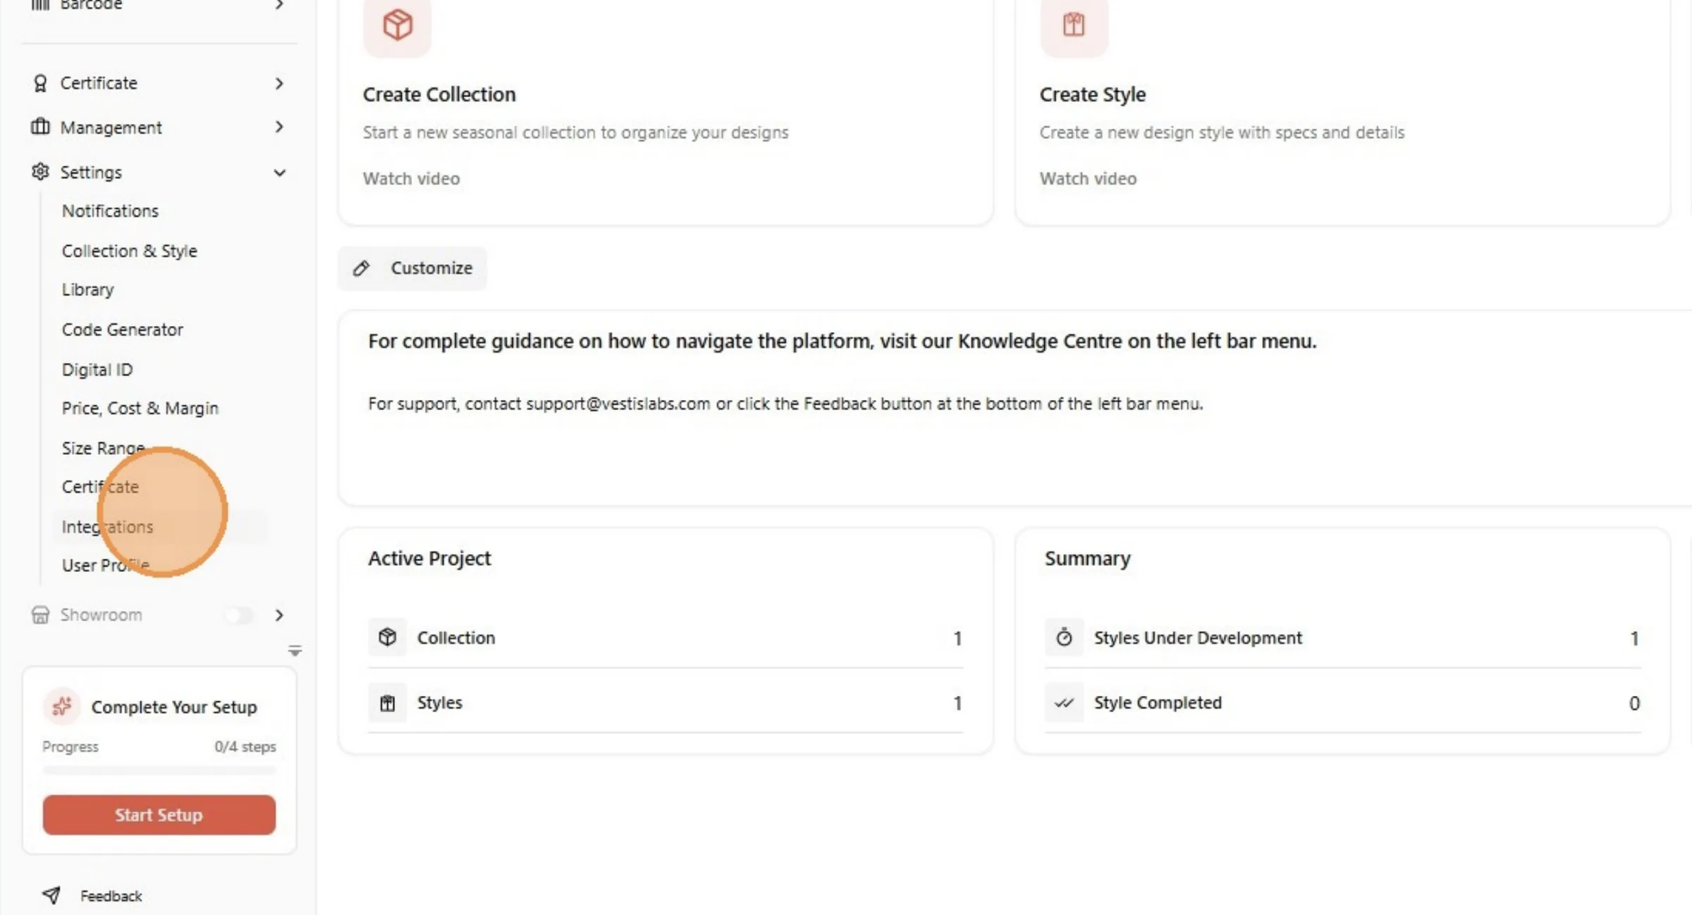This screenshot has height=915, width=1692.
Task: Click the '0/4 steps' progress text
Action: 245,747
